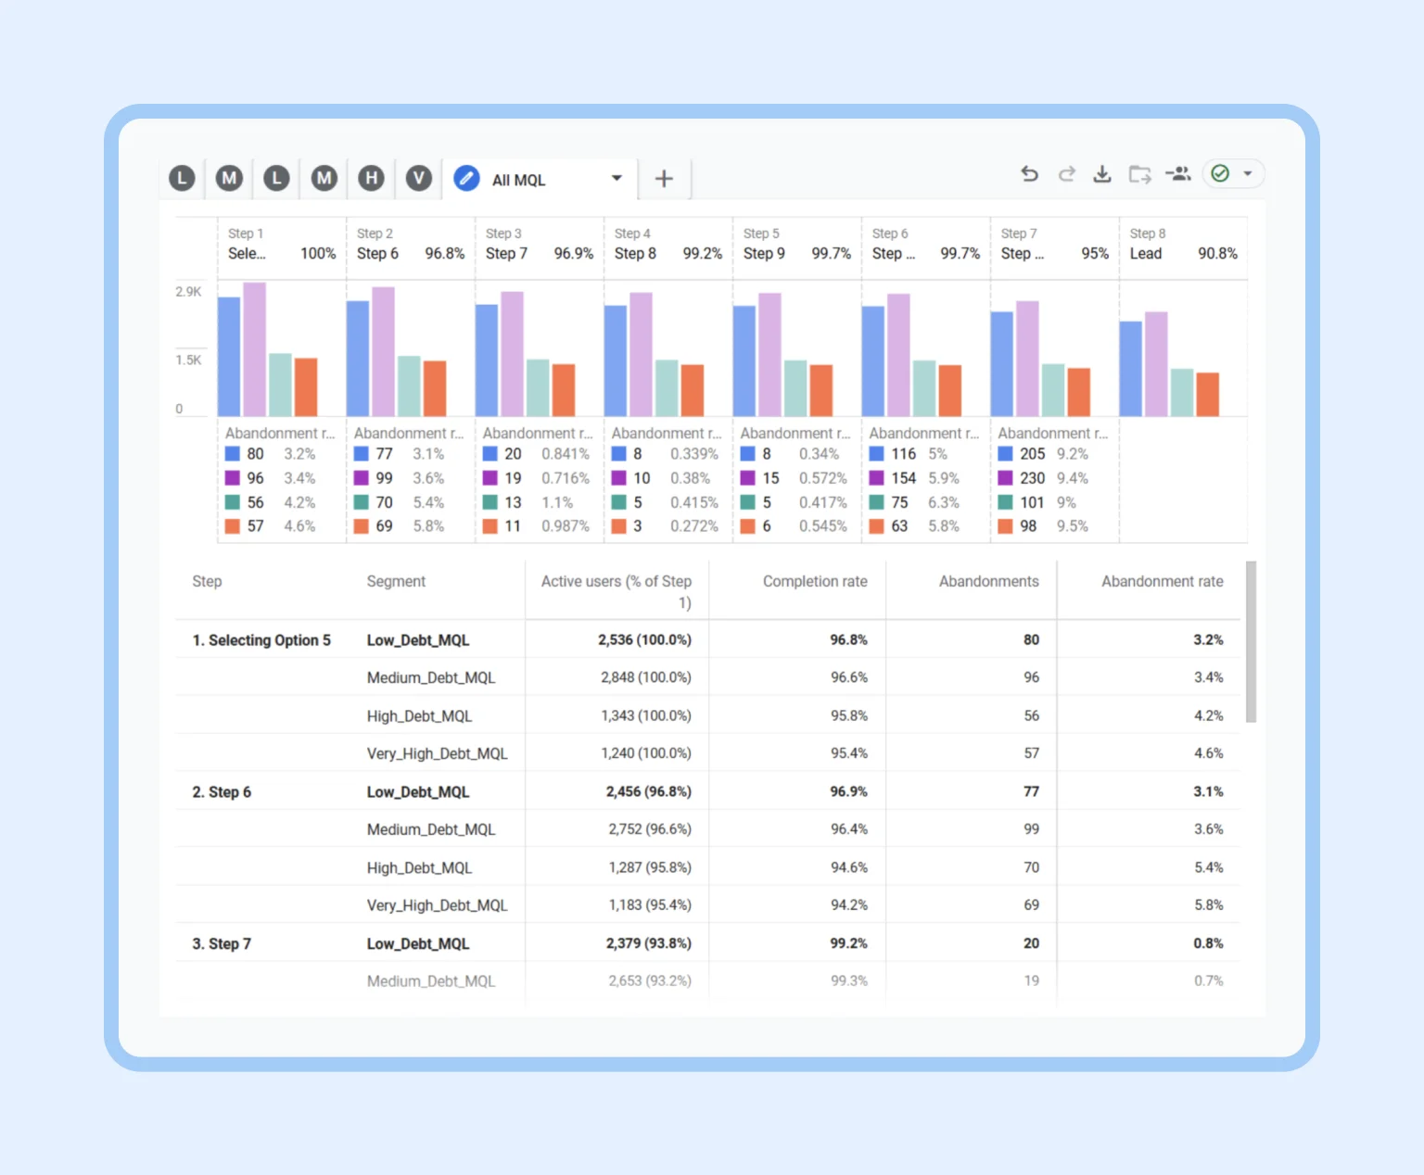This screenshot has height=1175, width=1424.
Task: Switch to the second L avatar tab
Action: [276, 178]
